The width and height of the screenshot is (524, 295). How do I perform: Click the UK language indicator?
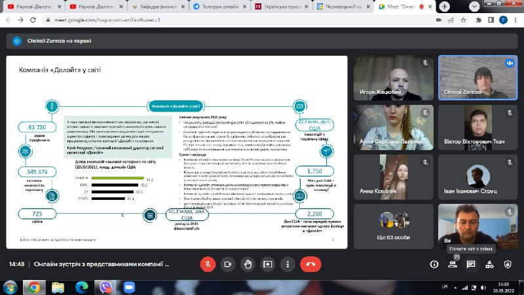445,286
